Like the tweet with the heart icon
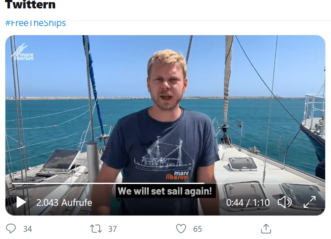The height and width of the screenshot is (239, 331). [181, 228]
